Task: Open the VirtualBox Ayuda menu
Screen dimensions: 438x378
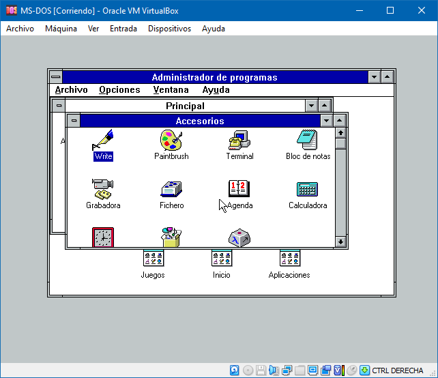Action: [214, 29]
